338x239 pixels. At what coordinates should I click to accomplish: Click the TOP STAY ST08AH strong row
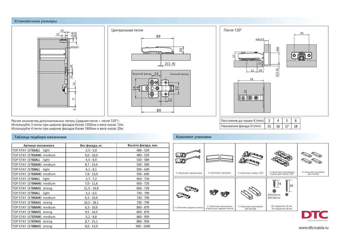tap(90, 226)
